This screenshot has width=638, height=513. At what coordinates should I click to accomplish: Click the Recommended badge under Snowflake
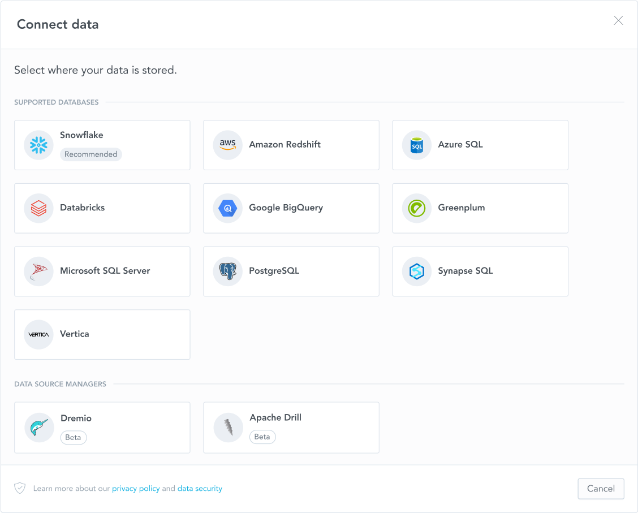coord(90,154)
